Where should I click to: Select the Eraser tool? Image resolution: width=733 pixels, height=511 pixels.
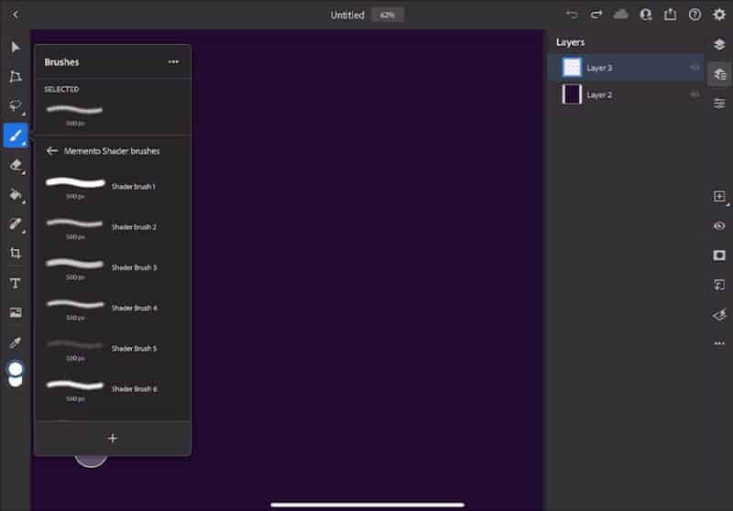[x=16, y=165]
